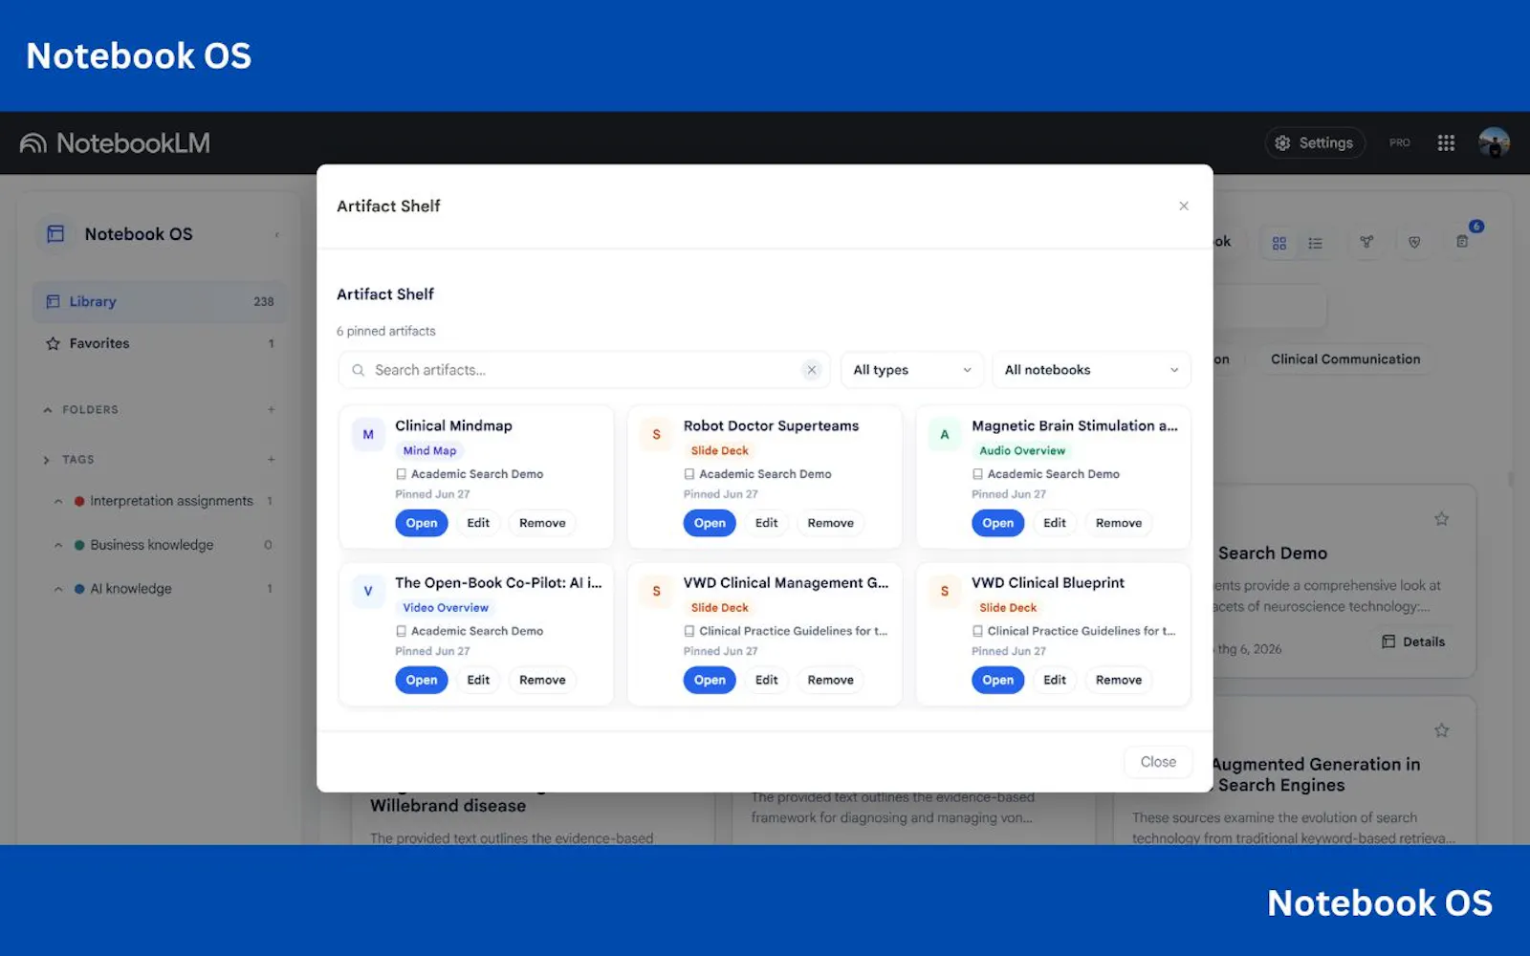Select the Interpretation assignments tag
The height and width of the screenshot is (956, 1530).
pyautogui.click(x=171, y=501)
